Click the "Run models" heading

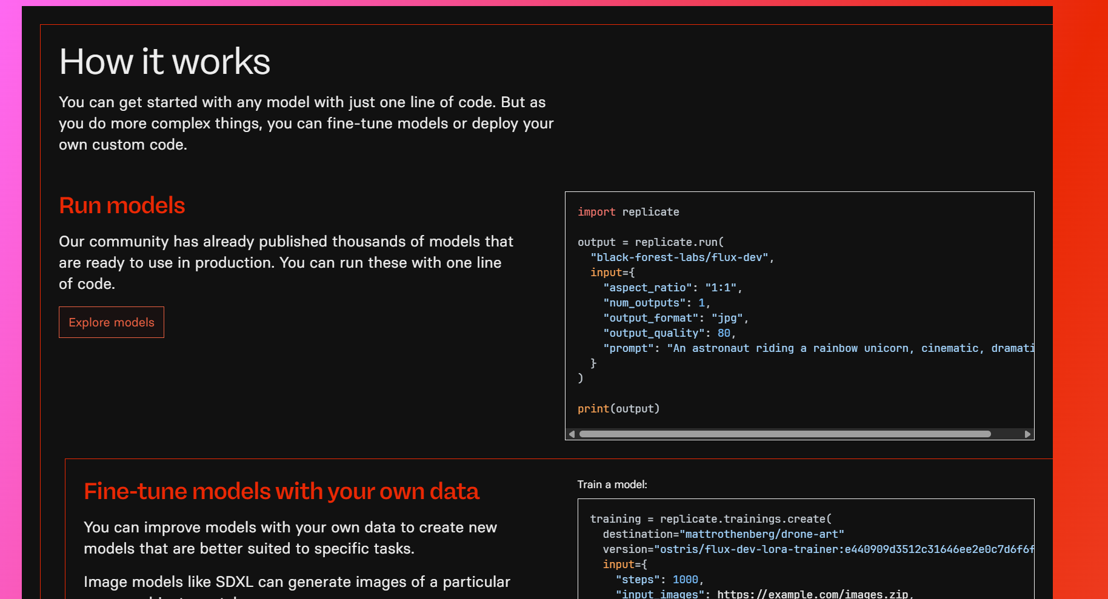[122, 205]
